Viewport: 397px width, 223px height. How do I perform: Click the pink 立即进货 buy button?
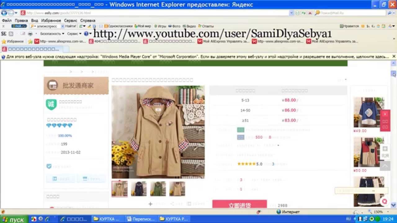click(239, 204)
